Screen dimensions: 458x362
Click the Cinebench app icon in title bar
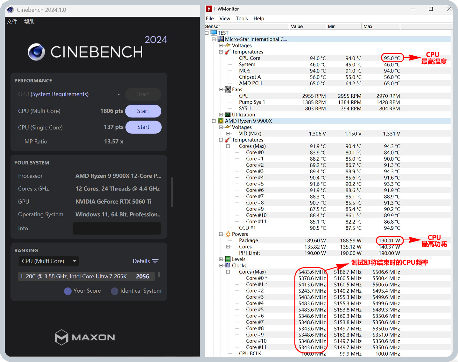point(10,10)
